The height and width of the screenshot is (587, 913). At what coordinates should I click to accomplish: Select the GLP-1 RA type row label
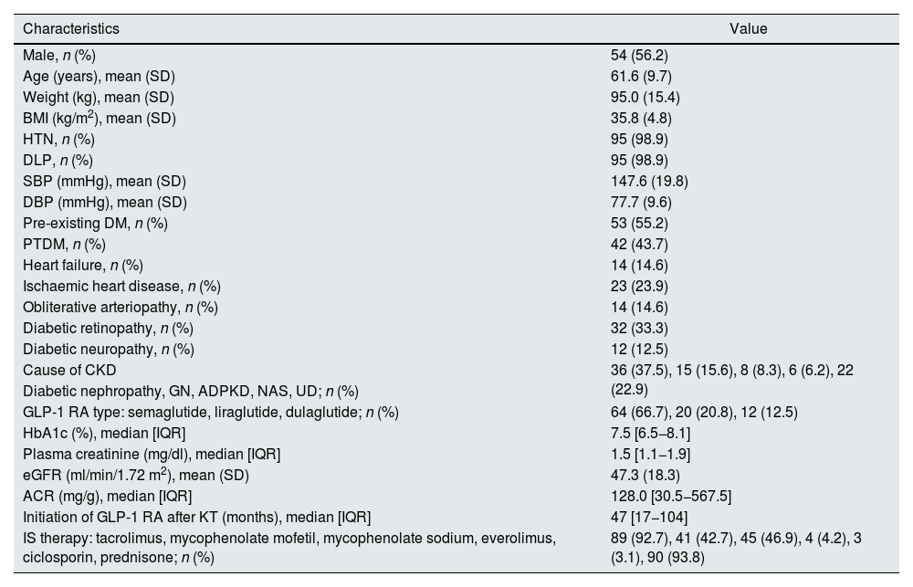[x=211, y=412]
